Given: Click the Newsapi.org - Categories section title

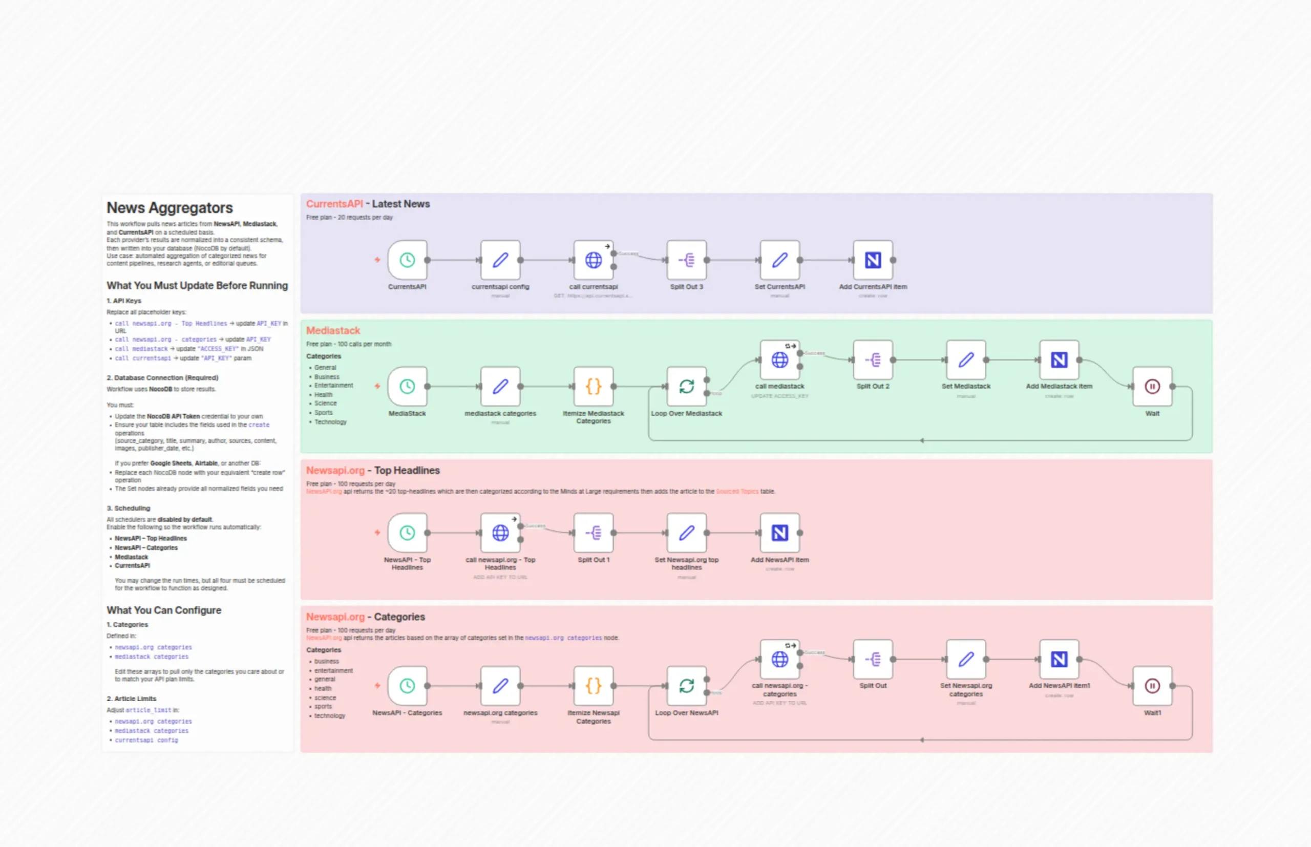Looking at the screenshot, I should 365,617.
